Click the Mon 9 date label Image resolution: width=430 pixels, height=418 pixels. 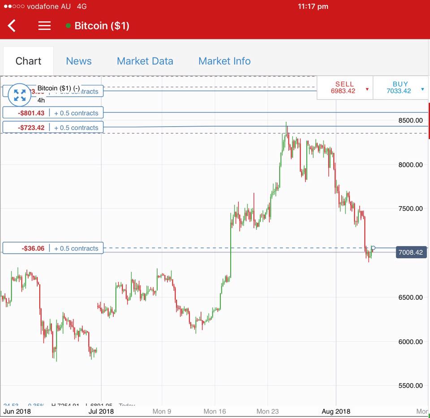162,411
